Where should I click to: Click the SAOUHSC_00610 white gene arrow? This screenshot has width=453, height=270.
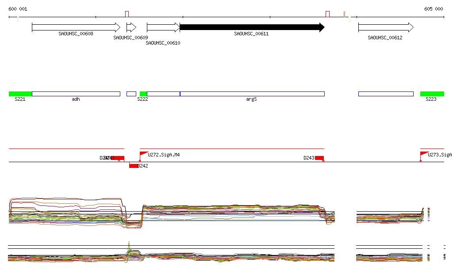click(163, 27)
